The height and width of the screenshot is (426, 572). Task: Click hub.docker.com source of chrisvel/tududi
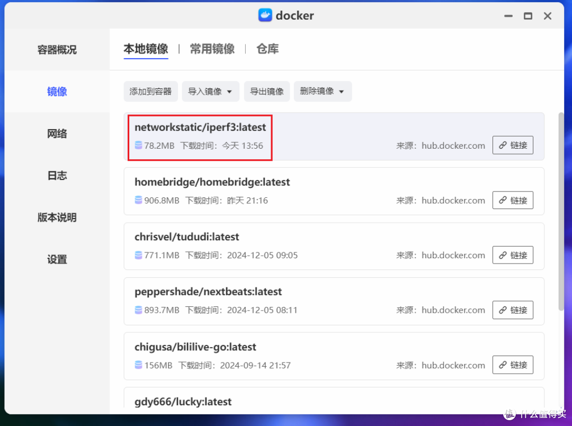click(x=453, y=255)
